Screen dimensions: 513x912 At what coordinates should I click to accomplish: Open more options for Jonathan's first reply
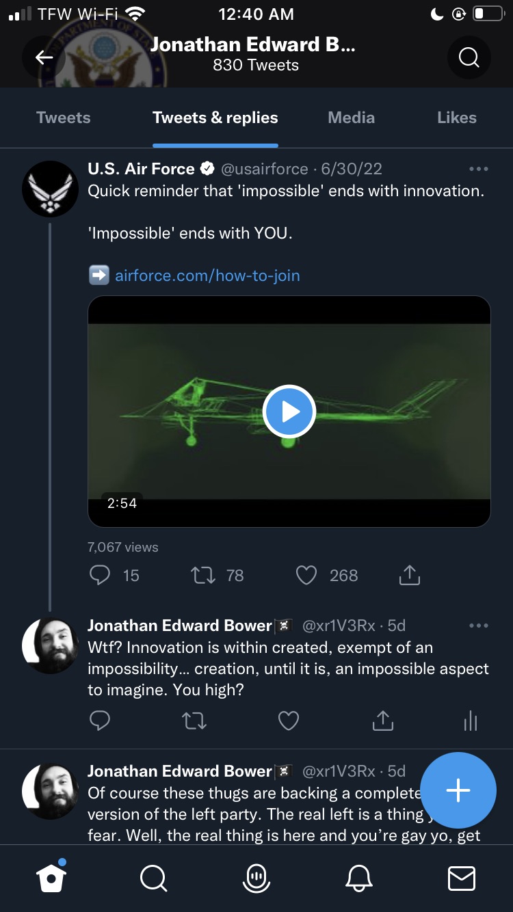click(478, 626)
